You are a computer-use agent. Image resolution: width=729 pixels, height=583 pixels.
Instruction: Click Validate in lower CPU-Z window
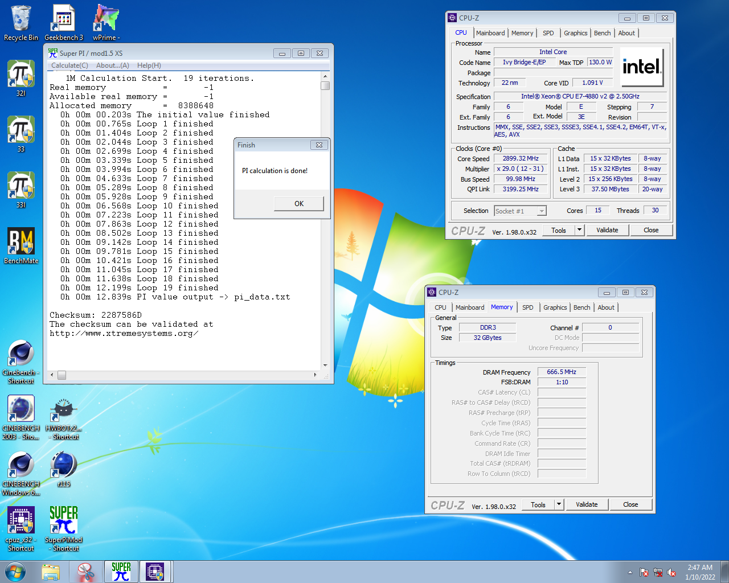587,504
